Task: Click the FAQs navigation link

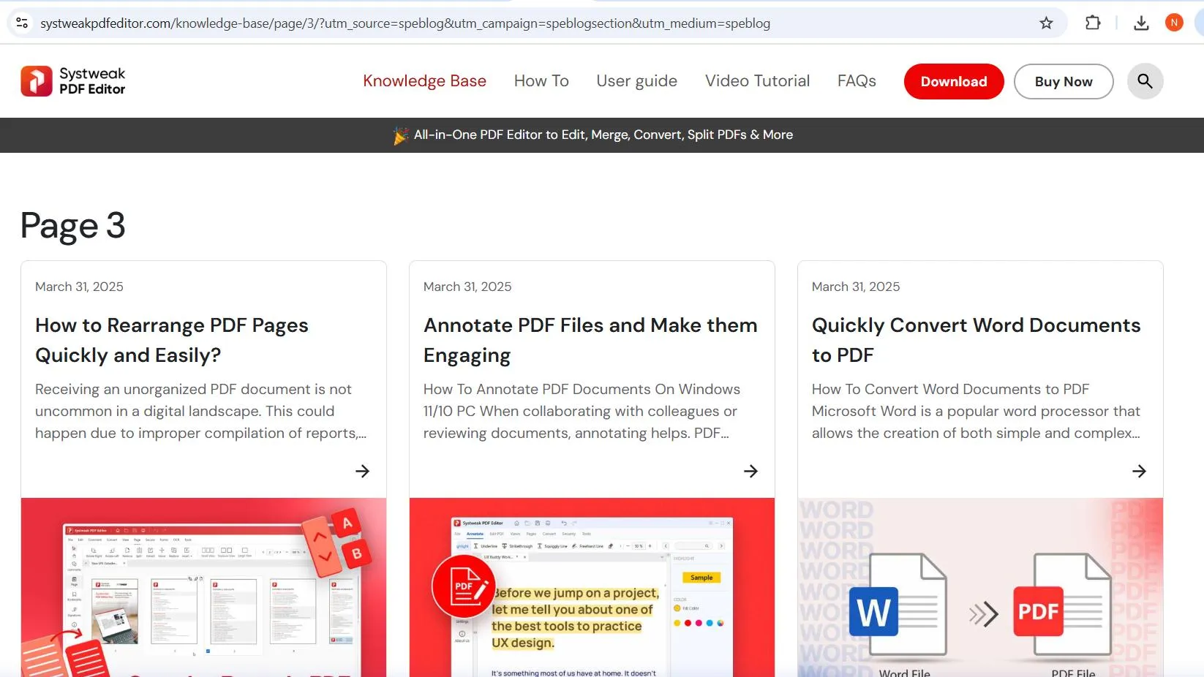Action: point(857,81)
